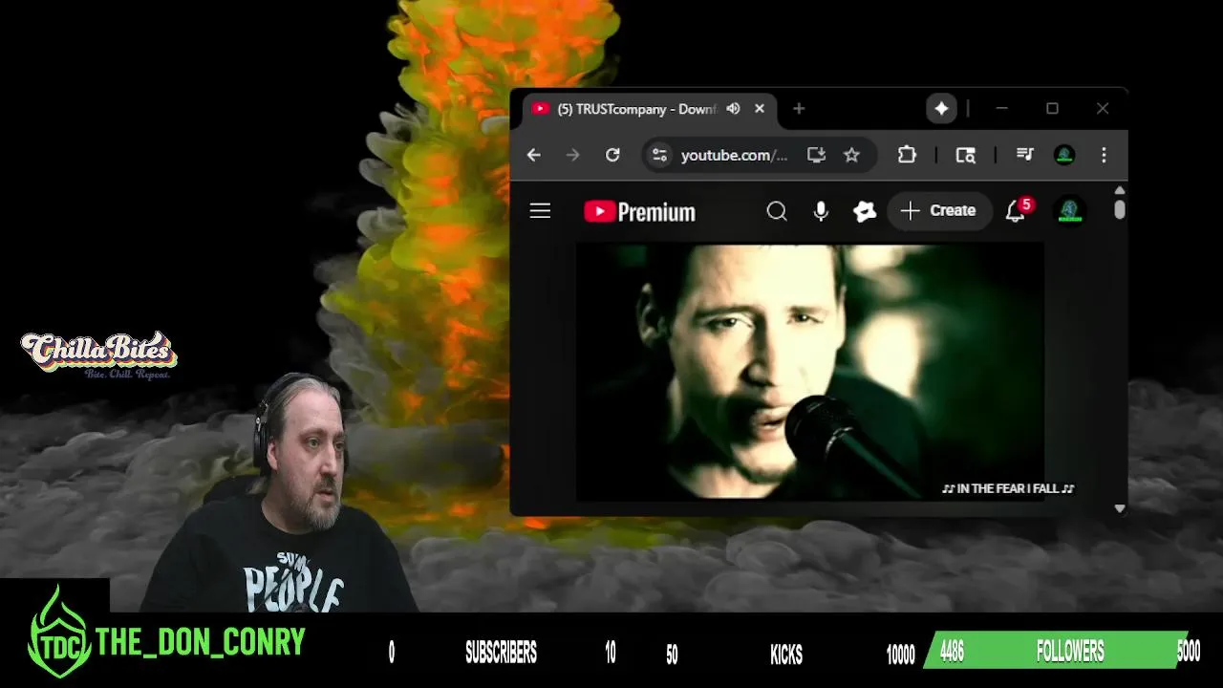The image size is (1223, 688).
Task: Click the YouTube Premium logo
Action: (639, 211)
